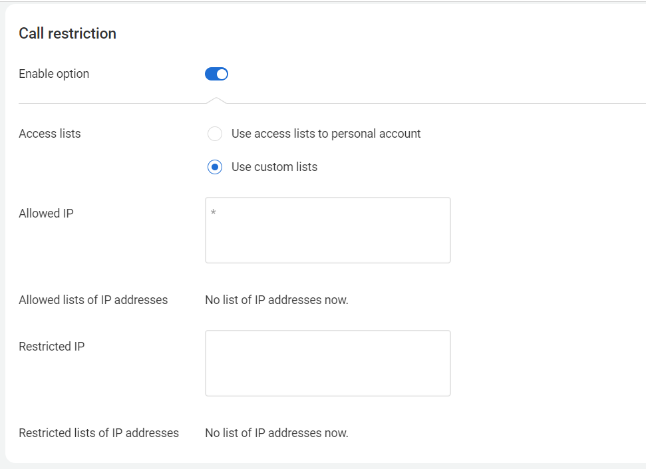Focus the Allowed IP text area
Viewport: 646px width, 469px height.
coord(328,230)
